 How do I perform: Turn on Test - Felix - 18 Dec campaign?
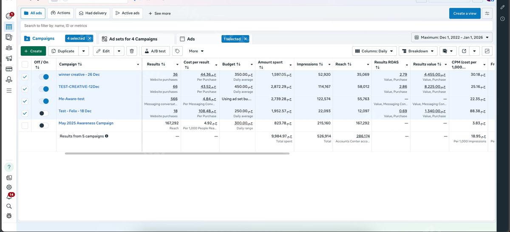44,113
